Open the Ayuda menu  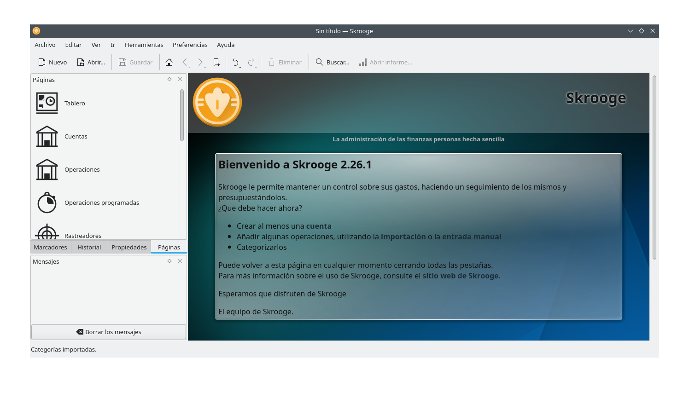tap(226, 45)
